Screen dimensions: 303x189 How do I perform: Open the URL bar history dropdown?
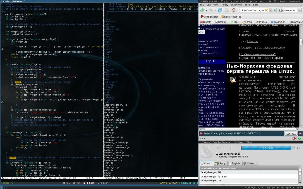(271, 10)
